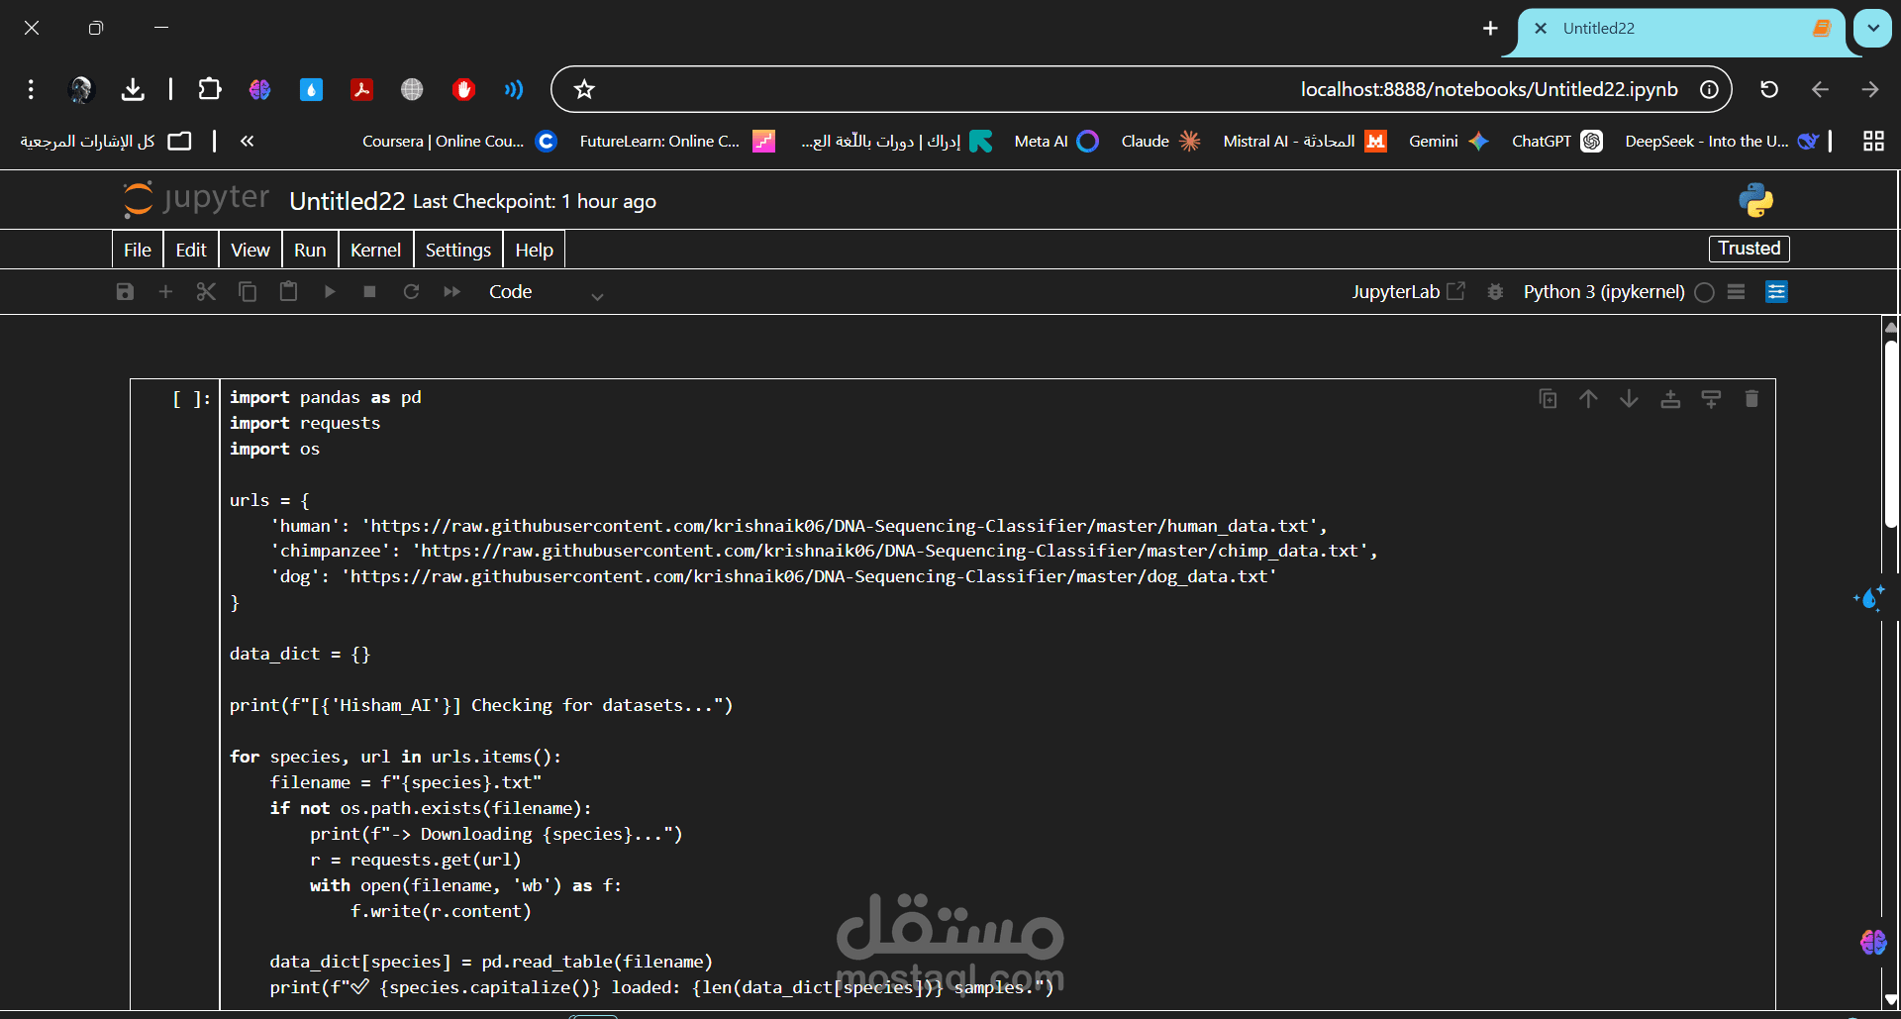Open the Gemini bookmark
Screen dimensions: 1901x1019
click(x=1449, y=142)
